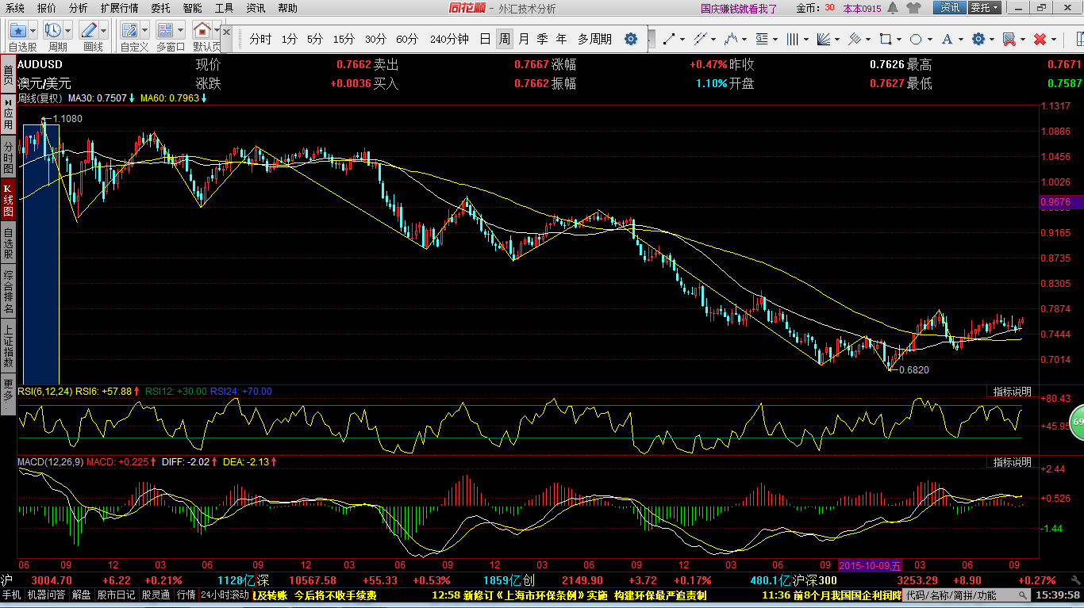Select the horizontal price lines tool
The image size is (1084, 608).
click(762, 39)
